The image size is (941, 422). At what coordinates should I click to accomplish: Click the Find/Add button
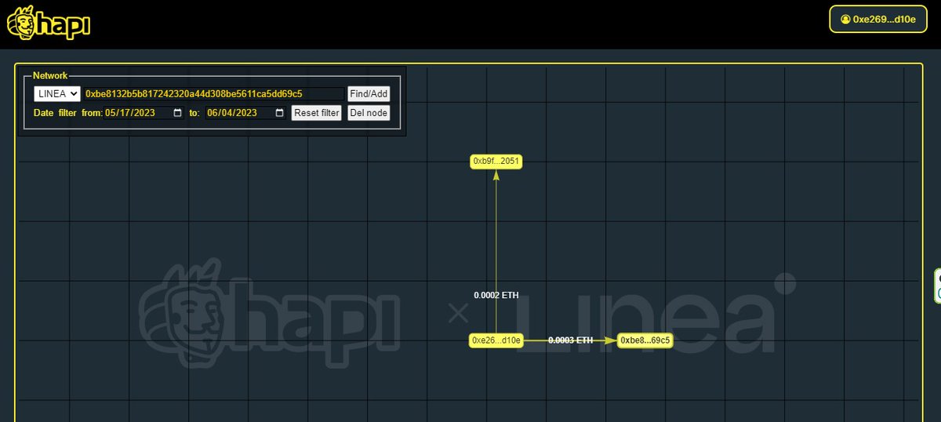(369, 93)
